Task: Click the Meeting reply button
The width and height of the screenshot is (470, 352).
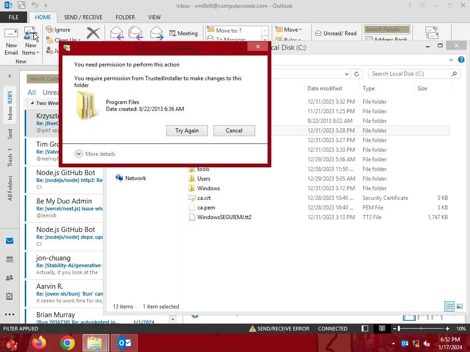Action: point(184,33)
